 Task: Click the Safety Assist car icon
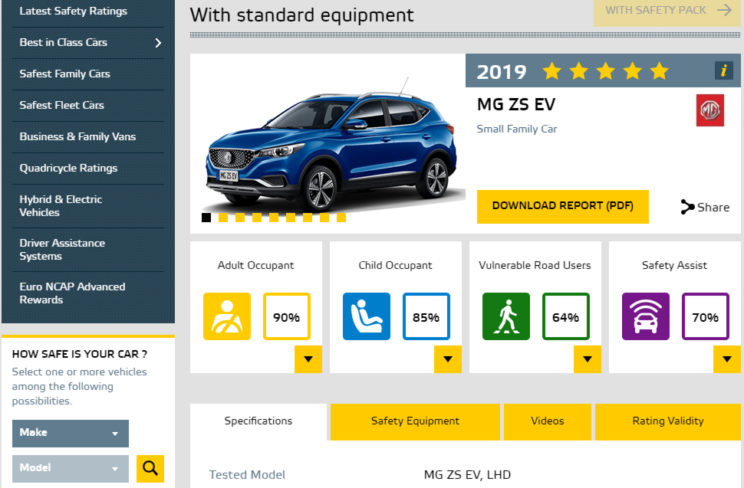coord(645,316)
